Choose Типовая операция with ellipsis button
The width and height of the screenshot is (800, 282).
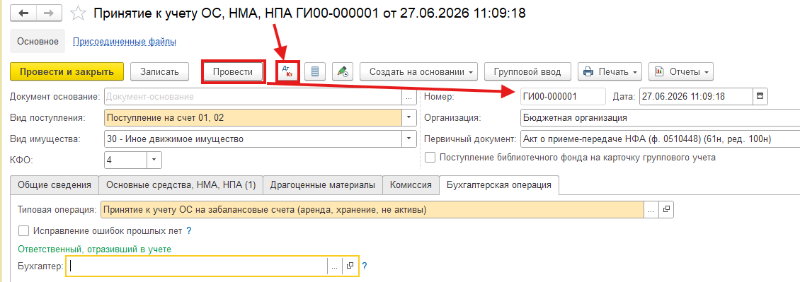[651, 209]
